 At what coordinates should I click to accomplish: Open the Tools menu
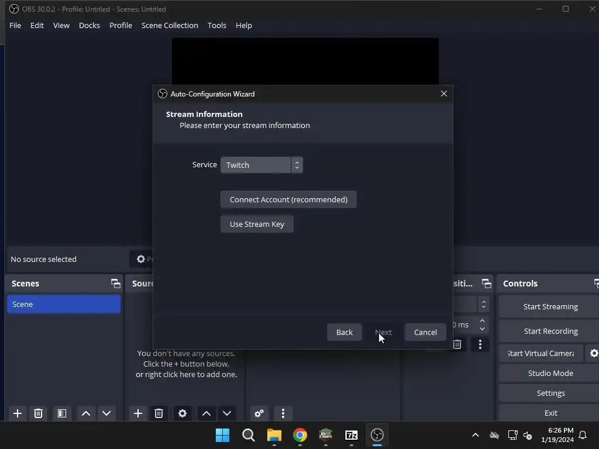[x=217, y=25]
